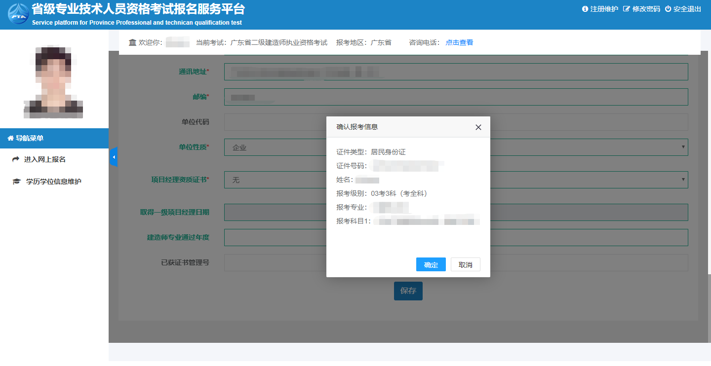Image resolution: width=711 pixels, height=366 pixels.
Task: Click the 修改密码 edit icon
Action: [627, 9]
